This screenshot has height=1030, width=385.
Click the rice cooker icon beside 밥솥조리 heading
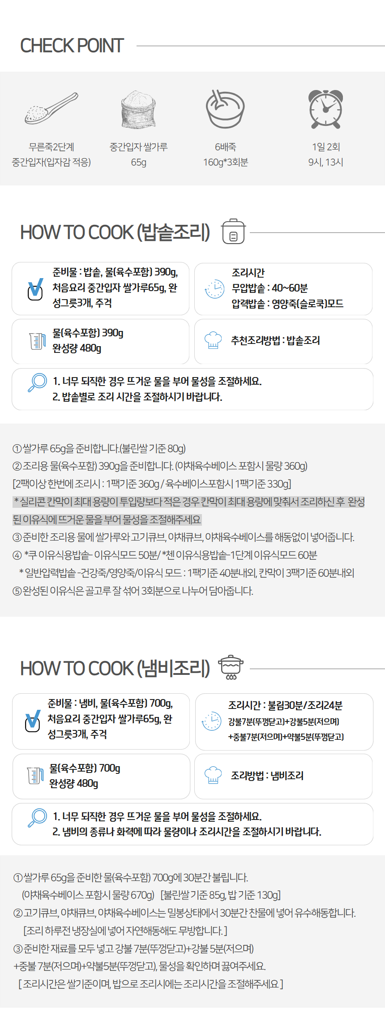point(233,232)
